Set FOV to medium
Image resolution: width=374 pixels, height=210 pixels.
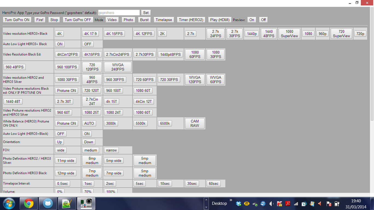tap(91, 150)
